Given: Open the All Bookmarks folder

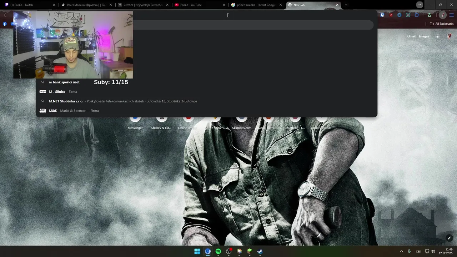Looking at the screenshot, I should [x=442, y=24].
